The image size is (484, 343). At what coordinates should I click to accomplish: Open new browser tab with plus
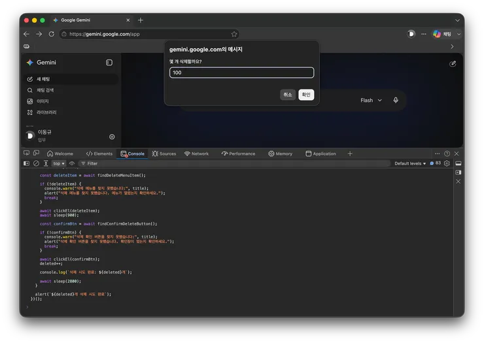pyautogui.click(x=141, y=20)
